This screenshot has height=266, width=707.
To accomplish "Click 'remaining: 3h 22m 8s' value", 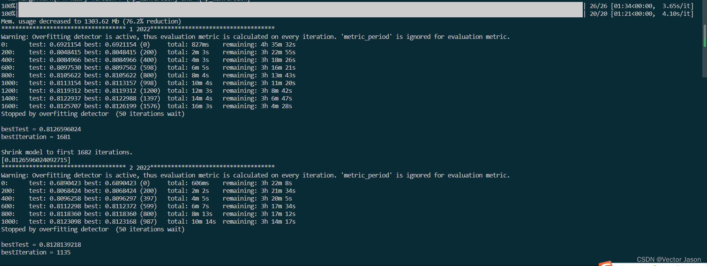I will [x=257, y=183].
